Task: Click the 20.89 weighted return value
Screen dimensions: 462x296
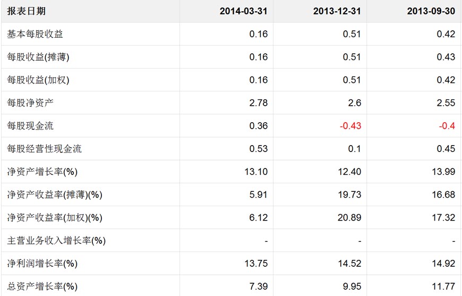Action: (349, 217)
